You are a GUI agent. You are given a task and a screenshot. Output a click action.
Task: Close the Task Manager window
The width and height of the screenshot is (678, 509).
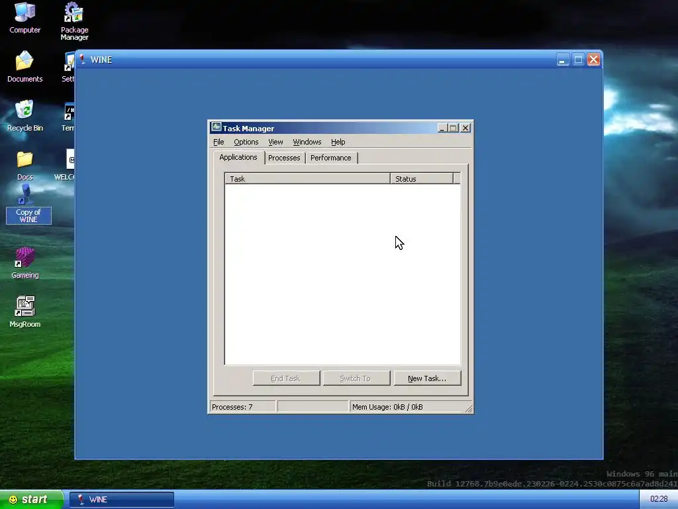pyautogui.click(x=465, y=128)
